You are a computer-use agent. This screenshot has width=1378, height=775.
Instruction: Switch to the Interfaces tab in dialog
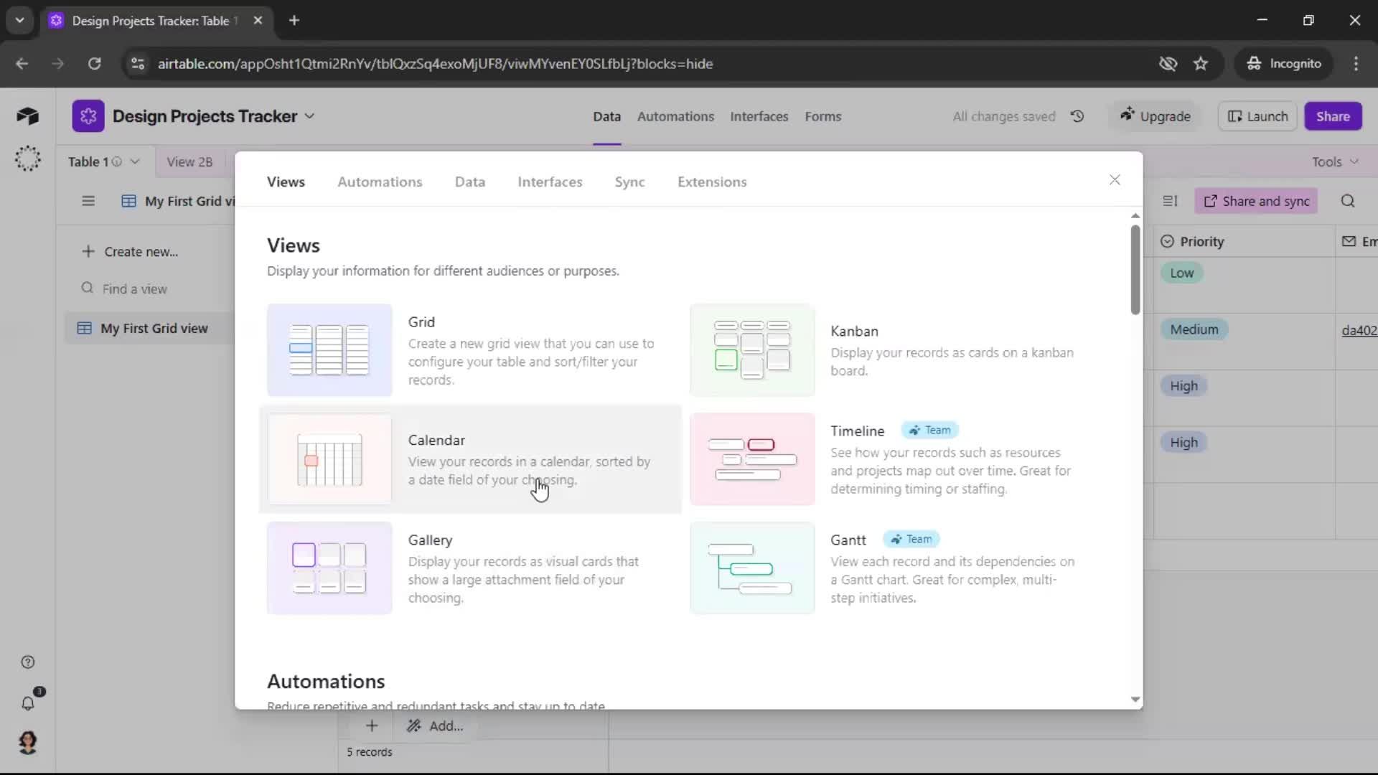[x=550, y=182]
